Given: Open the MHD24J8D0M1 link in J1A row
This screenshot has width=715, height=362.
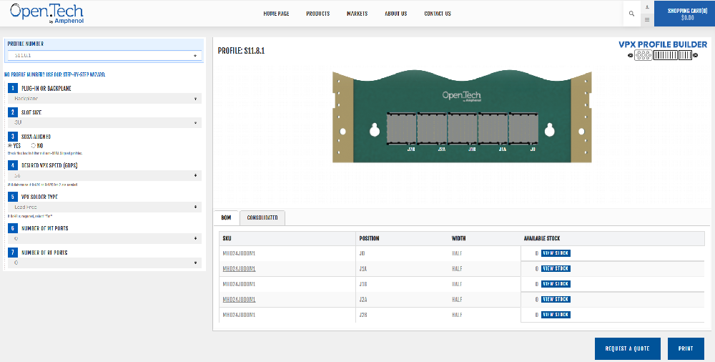Looking at the screenshot, I should [239, 268].
